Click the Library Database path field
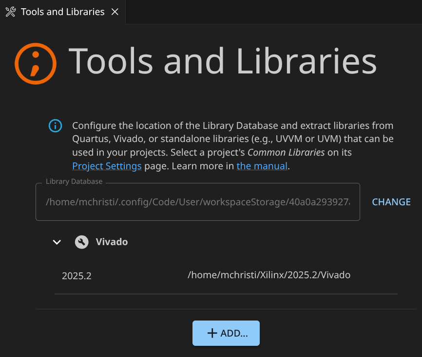This screenshot has height=357, width=422. pyautogui.click(x=197, y=202)
